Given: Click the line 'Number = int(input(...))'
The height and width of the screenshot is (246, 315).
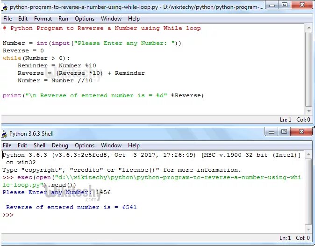Looking at the screenshot, I should click(x=92, y=43).
